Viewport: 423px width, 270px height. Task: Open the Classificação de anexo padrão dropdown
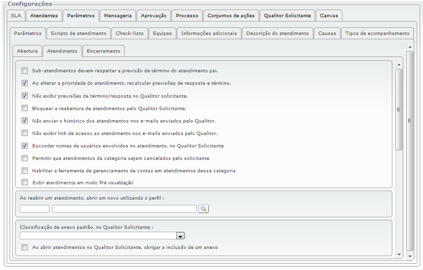pyautogui.click(x=180, y=236)
